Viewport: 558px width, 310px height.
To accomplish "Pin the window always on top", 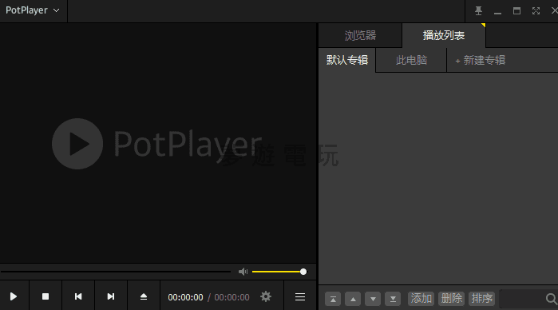I will [479, 11].
